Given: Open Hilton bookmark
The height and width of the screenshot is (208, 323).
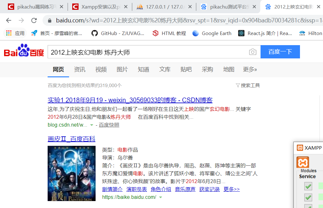Looking at the screenshot, I should tap(311, 33).
